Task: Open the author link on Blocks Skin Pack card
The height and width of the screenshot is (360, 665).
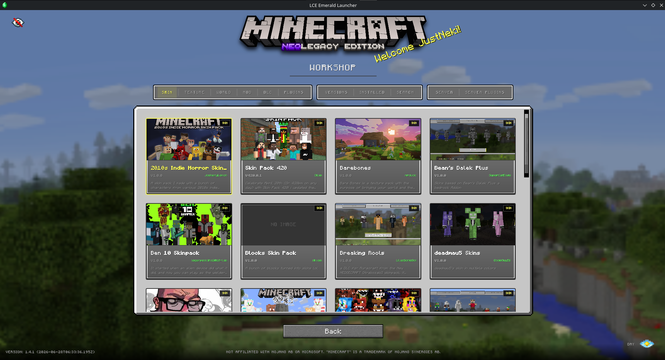Action: (317, 260)
